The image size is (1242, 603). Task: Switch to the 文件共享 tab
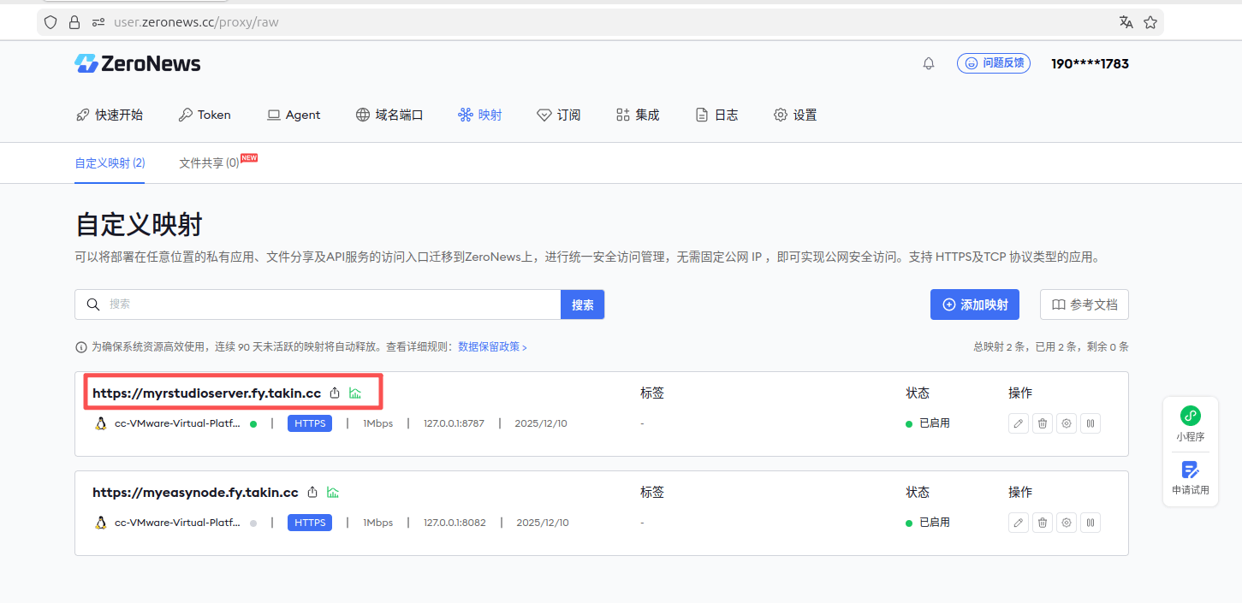[x=209, y=163]
